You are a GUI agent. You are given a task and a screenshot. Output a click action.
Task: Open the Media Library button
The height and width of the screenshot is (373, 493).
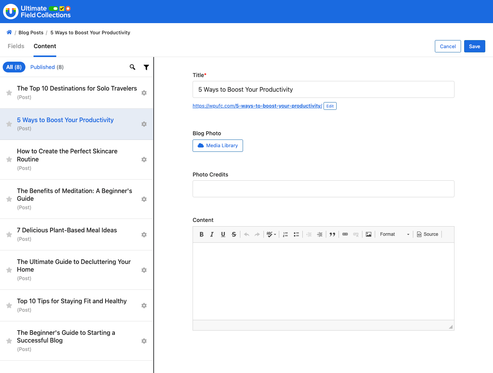[218, 146]
